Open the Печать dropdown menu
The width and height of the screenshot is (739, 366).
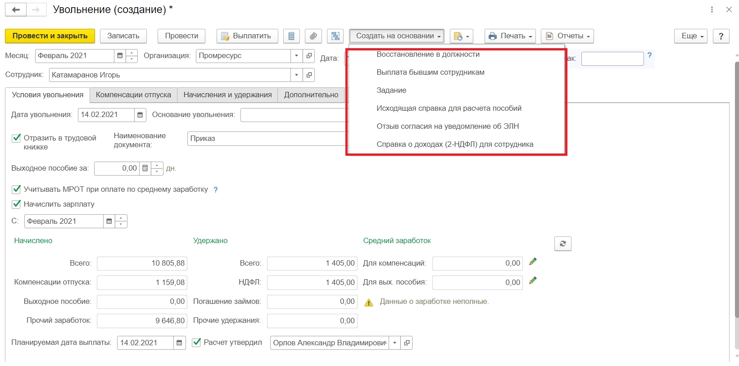tap(510, 36)
